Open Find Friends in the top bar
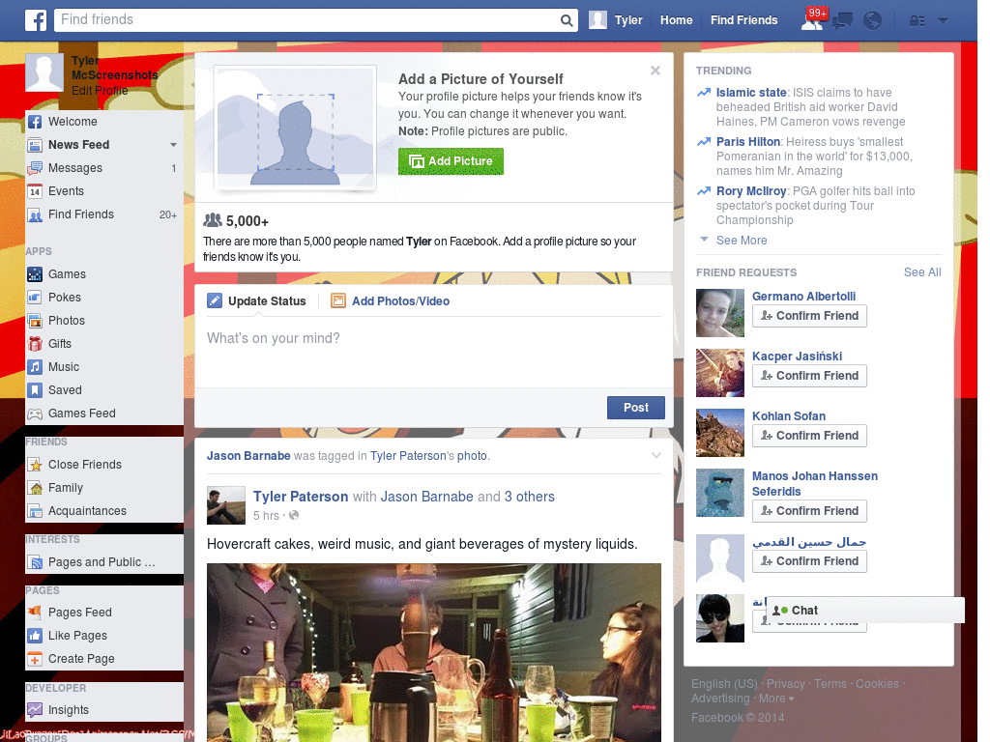990x742 pixels. [x=743, y=20]
